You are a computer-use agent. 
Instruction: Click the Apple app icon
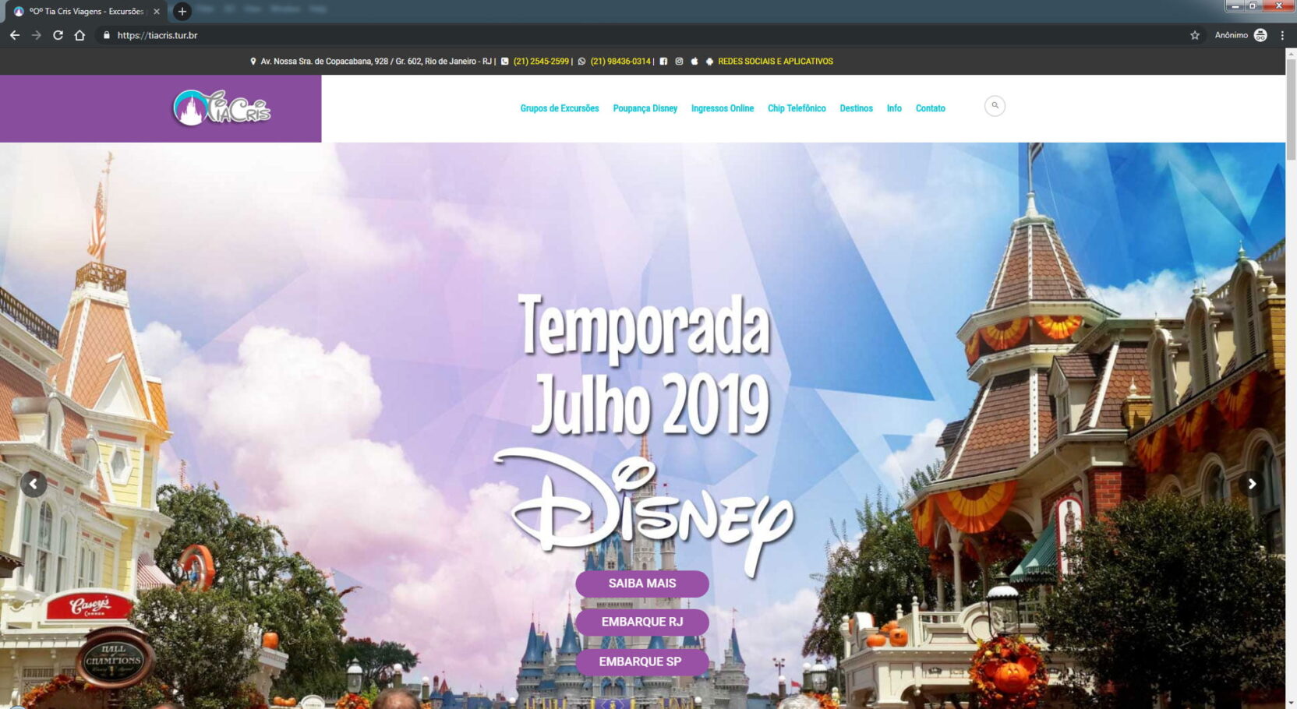point(694,62)
